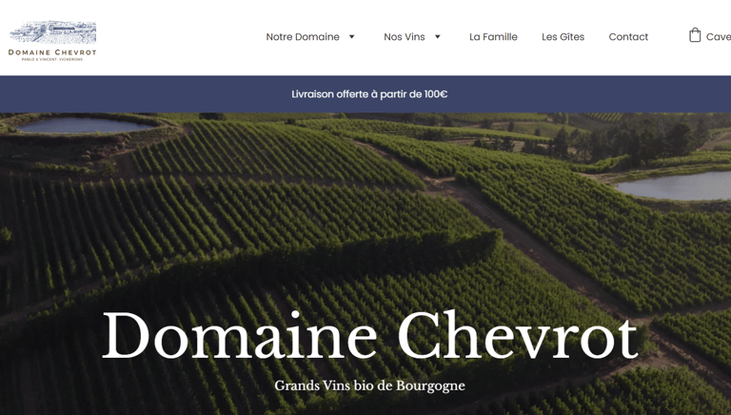
Task: Expand the Nos Vins dropdown arrow
Action: coord(437,36)
